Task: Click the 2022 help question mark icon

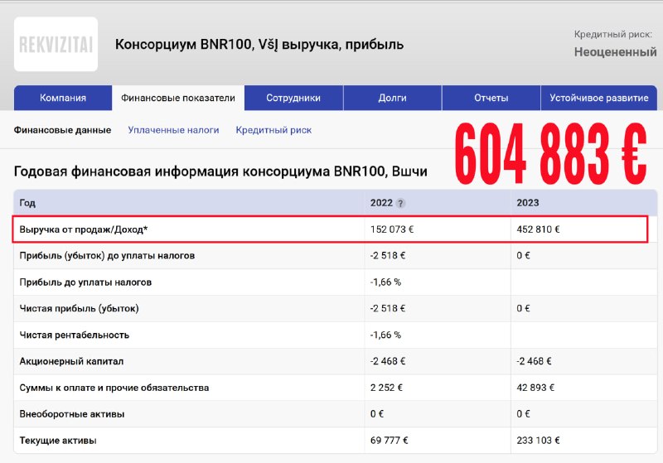Action: 400,203
